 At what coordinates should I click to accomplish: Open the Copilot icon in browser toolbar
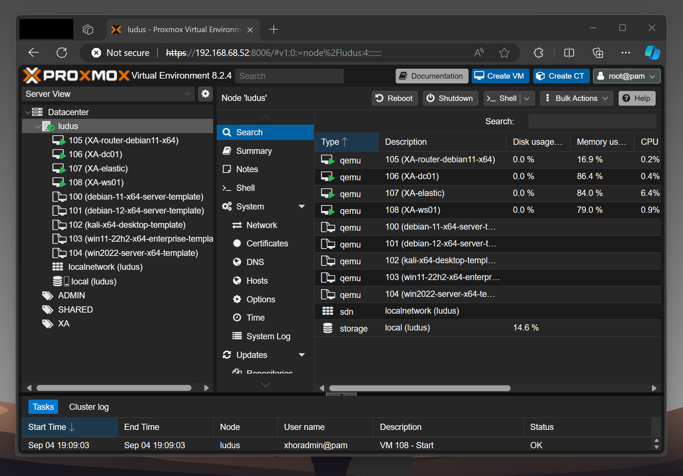pos(652,53)
